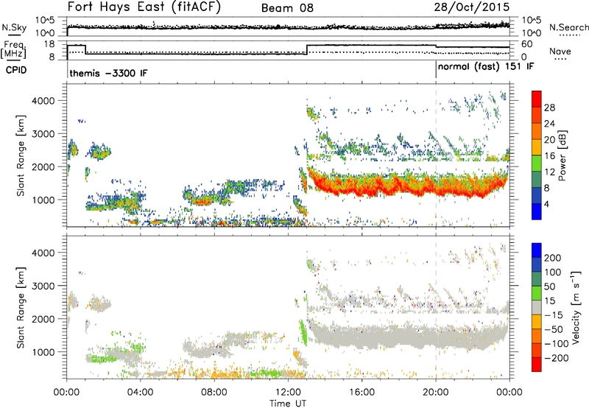Image resolution: width=589 pixels, height=408 pixels.
Task: Click the '1000' tick on the velocity panel
Action: pos(43,352)
